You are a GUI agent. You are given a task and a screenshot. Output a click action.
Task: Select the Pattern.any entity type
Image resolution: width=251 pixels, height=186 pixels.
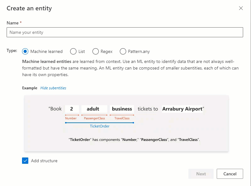point(123,51)
